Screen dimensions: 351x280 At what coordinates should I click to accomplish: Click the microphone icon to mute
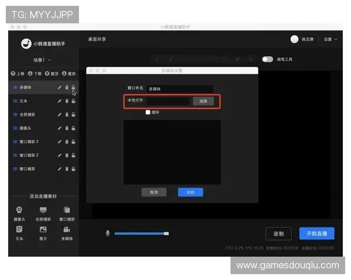pyautogui.click(x=108, y=233)
